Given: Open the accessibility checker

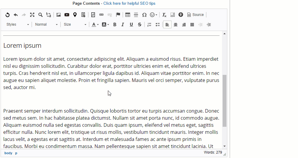Looking at the screenshot, I should pyautogui.click(x=181, y=15).
